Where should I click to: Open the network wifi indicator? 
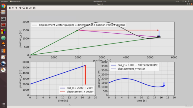[x=183, y=1]
